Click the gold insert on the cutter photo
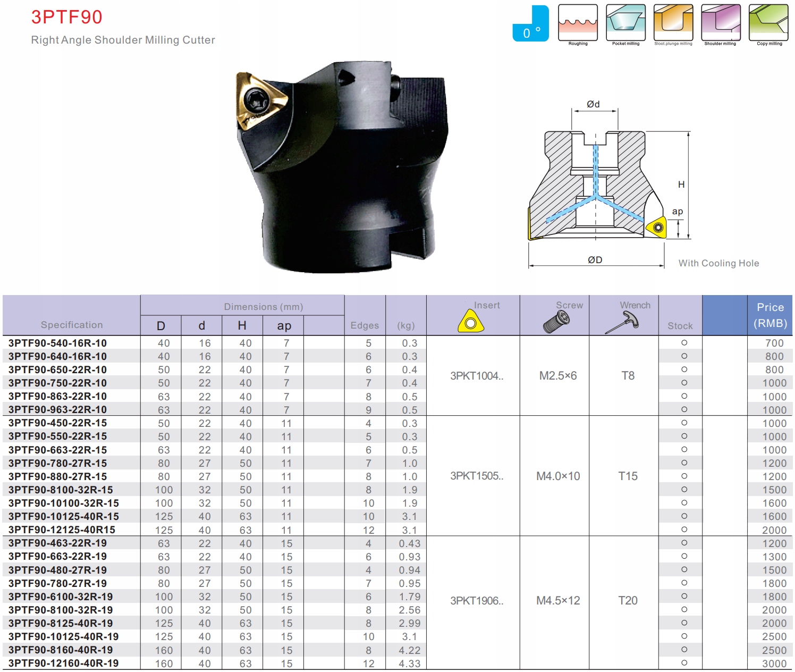 pyautogui.click(x=261, y=101)
